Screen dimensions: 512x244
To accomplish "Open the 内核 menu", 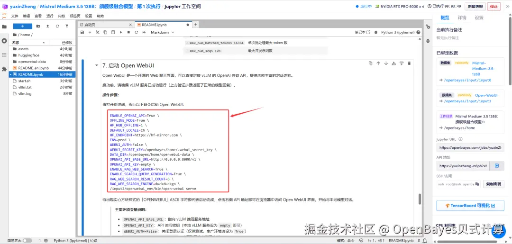I will point(61,16).
